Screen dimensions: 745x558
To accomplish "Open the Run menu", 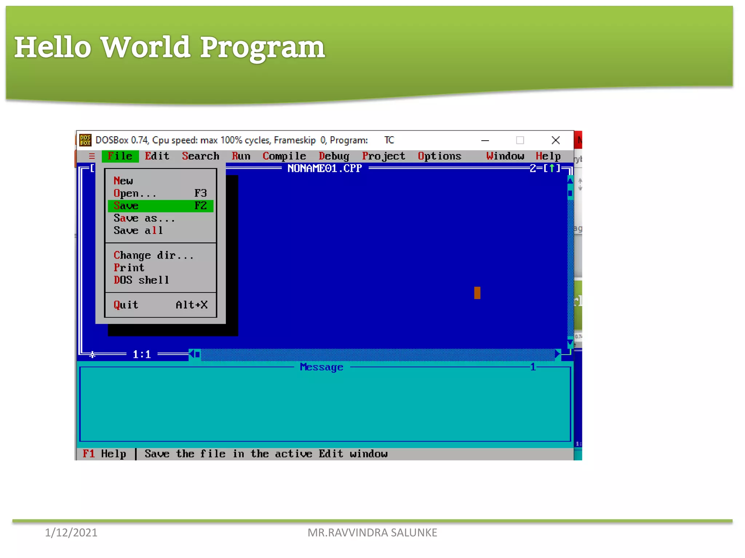I will [x=241, y=156].
